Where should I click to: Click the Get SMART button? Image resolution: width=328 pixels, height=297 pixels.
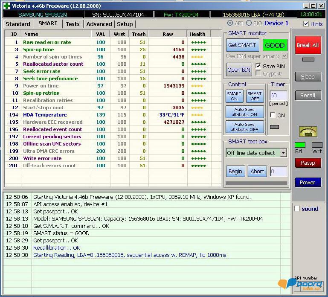(x=242, y=45)
